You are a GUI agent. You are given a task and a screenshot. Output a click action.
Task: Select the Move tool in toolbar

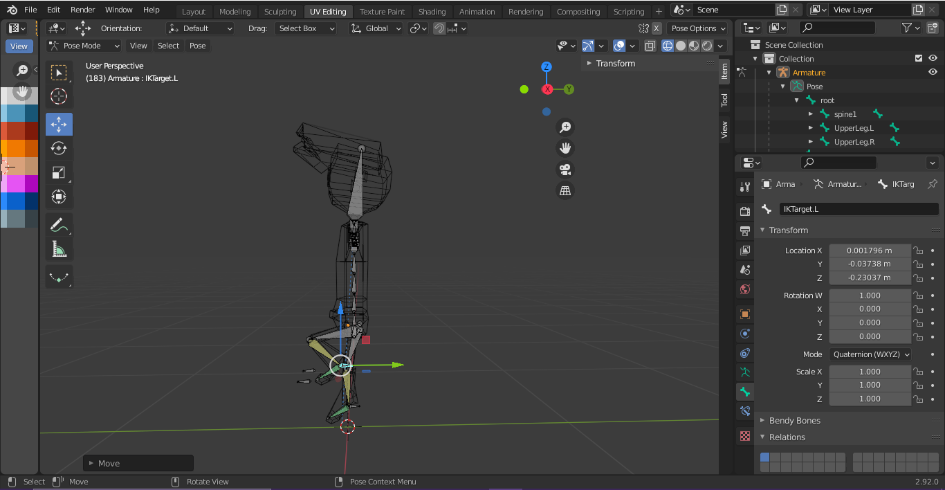point(59,125)
